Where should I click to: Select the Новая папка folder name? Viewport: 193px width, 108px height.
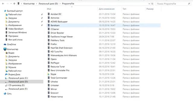point(57,97)
